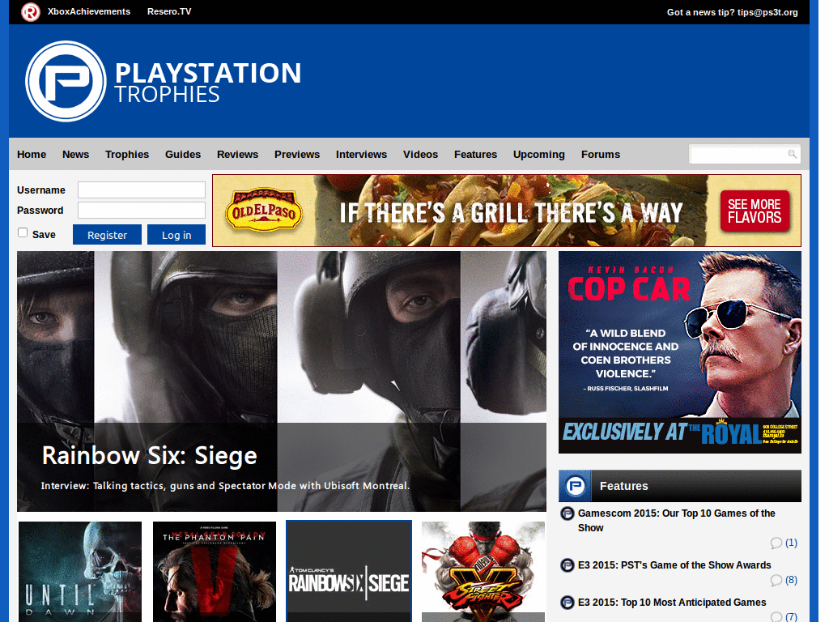Open E3 2015 PST's Game of the Show Awards
The width and height of the screenshot is (829, 622).
[674, 565]
